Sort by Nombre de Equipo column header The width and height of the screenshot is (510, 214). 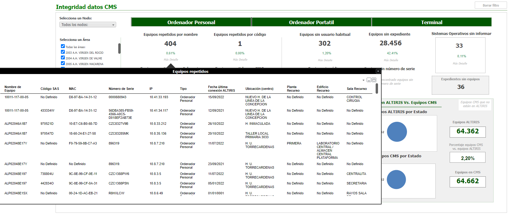[x=13, y=89]
